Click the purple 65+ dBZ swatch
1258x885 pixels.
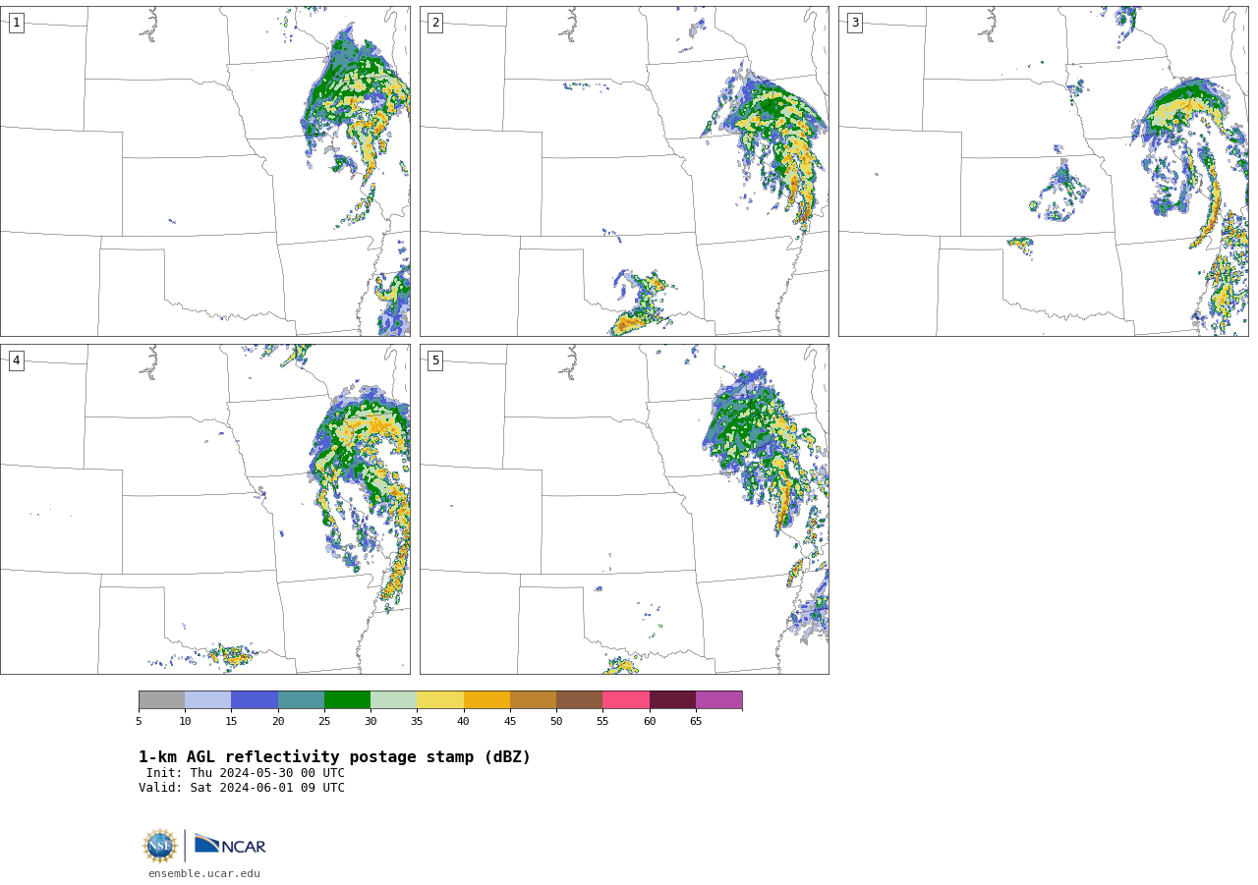(x=719, y=700)
